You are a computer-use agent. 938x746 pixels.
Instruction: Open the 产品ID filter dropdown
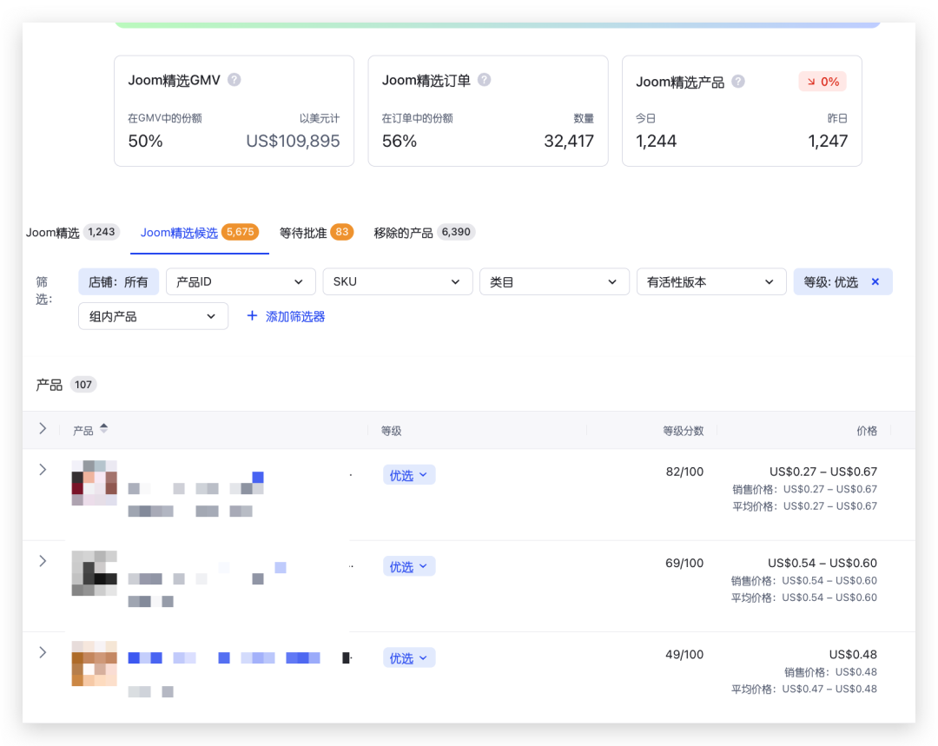click(x=241, y=281)
